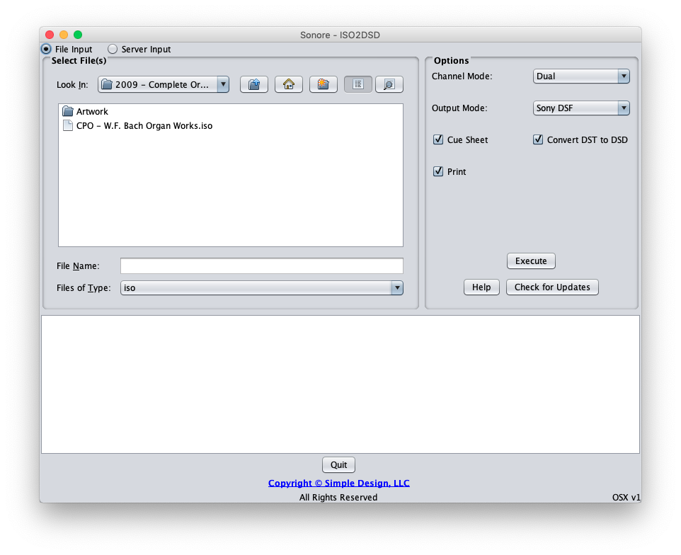Viewport: 681px width, 555px height.
Task: Close the ISO2DSD window
Action: click(50, 35)
